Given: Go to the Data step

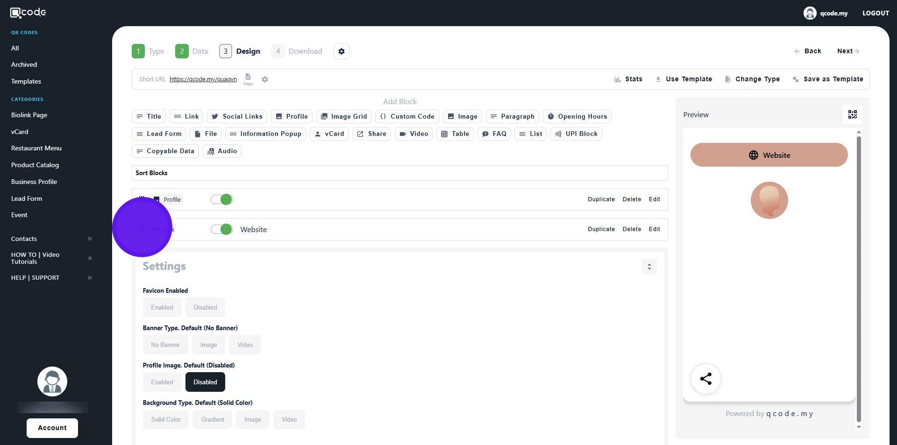Looking at the screenshot, I should pos(192,51).
